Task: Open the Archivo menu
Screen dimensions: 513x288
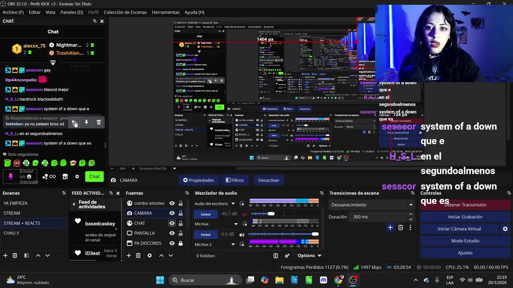Action: click(13, 12)
